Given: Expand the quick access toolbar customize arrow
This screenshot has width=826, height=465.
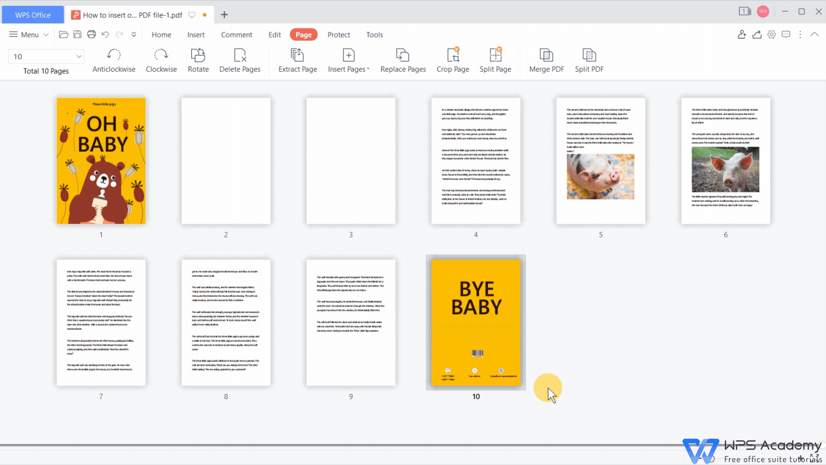Looking at the screenshot, I should (134, 35).
